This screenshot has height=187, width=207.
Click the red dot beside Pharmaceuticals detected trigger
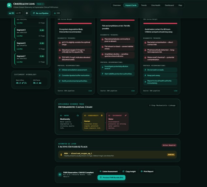(145, 50)
